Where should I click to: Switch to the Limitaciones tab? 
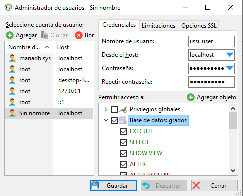(159, 26)
